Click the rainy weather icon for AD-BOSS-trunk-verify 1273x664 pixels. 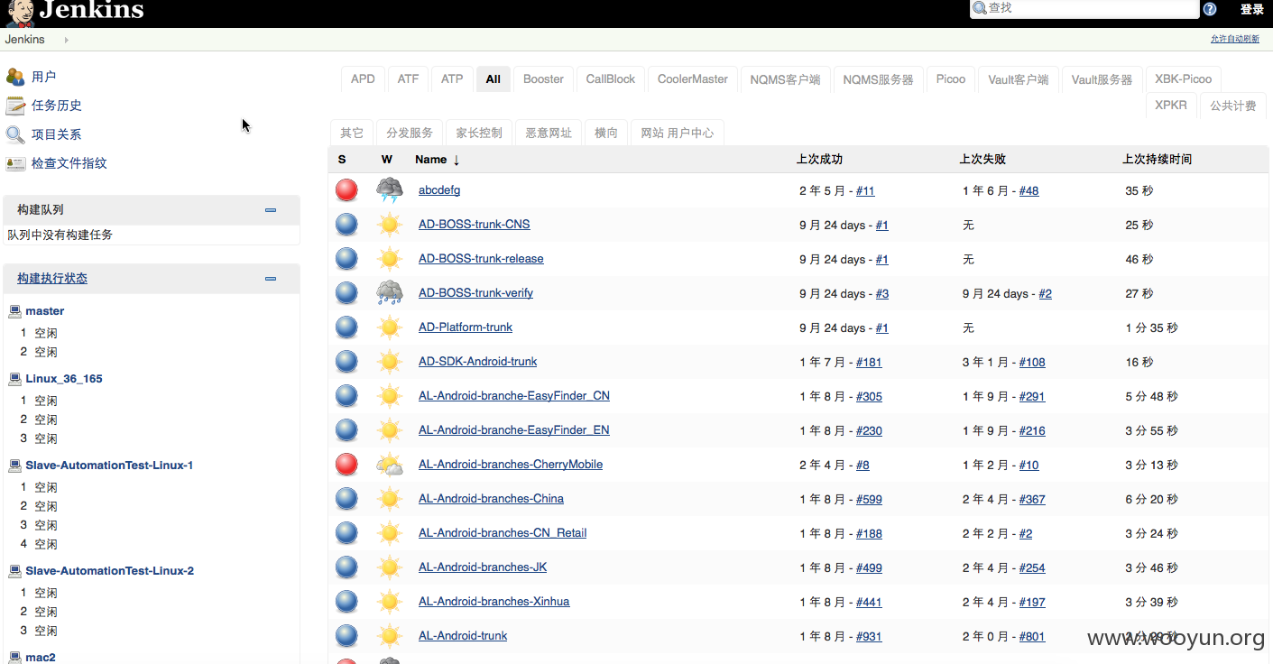coord(390,292)
